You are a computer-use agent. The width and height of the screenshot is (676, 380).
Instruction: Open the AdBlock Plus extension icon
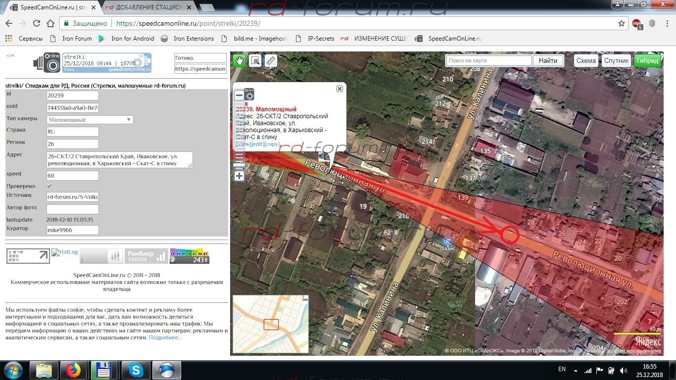tap(637, 24)
